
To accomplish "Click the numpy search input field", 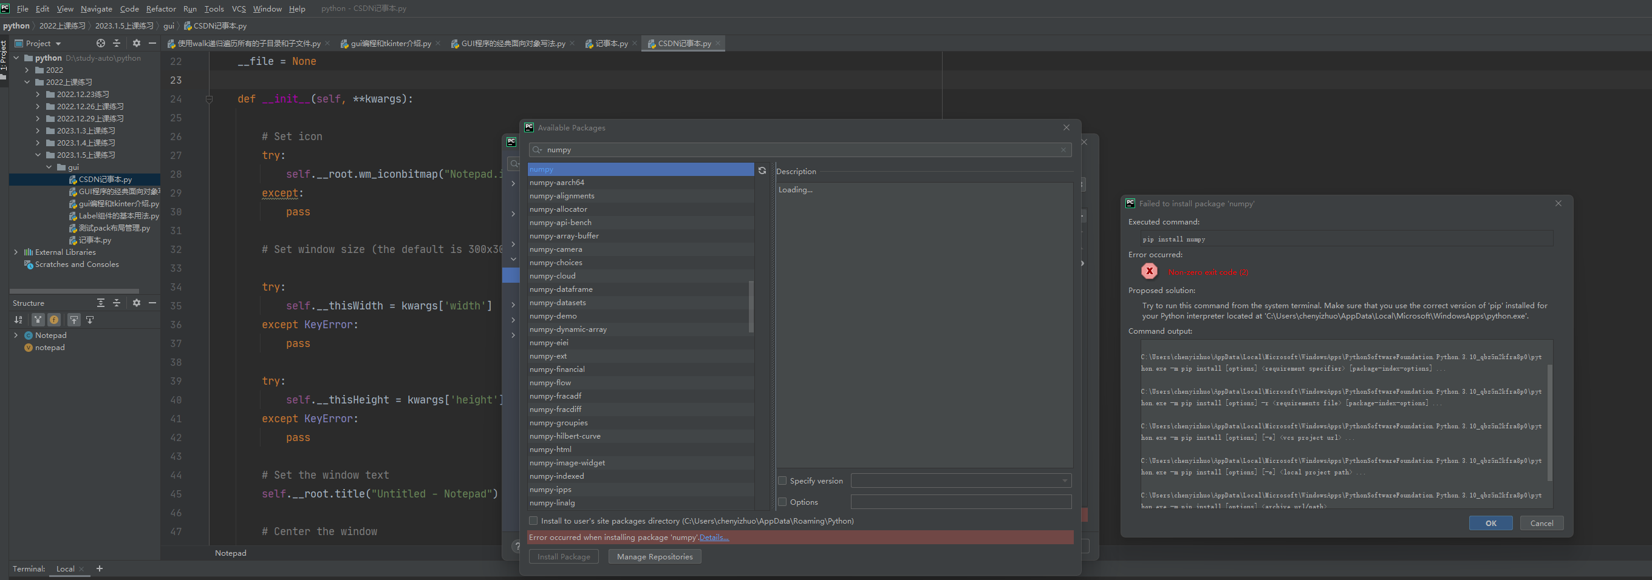I will (800, 150).
